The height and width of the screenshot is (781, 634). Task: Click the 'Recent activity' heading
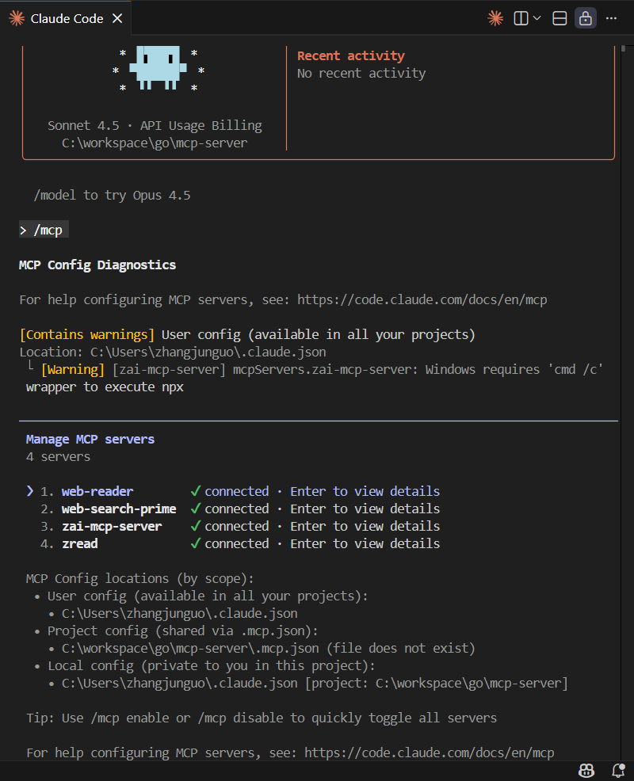point(351,55)
